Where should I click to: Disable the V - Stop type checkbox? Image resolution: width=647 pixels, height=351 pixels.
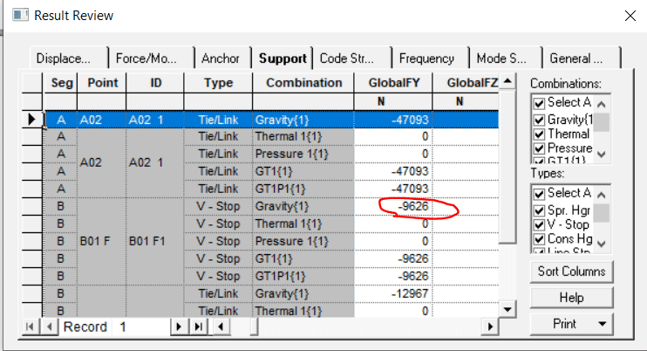coord(539,224)
